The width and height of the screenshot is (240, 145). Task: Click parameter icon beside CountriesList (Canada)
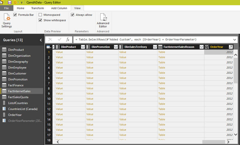[4, 109]
